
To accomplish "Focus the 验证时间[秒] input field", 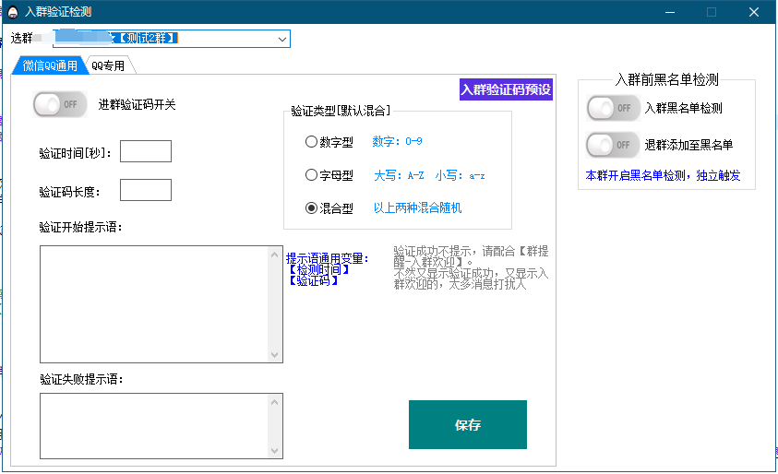I will tap(146, 151).
